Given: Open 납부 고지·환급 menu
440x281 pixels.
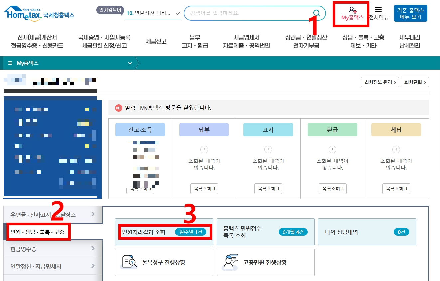Looking at the screenshot, I should (x=195, y=42).
